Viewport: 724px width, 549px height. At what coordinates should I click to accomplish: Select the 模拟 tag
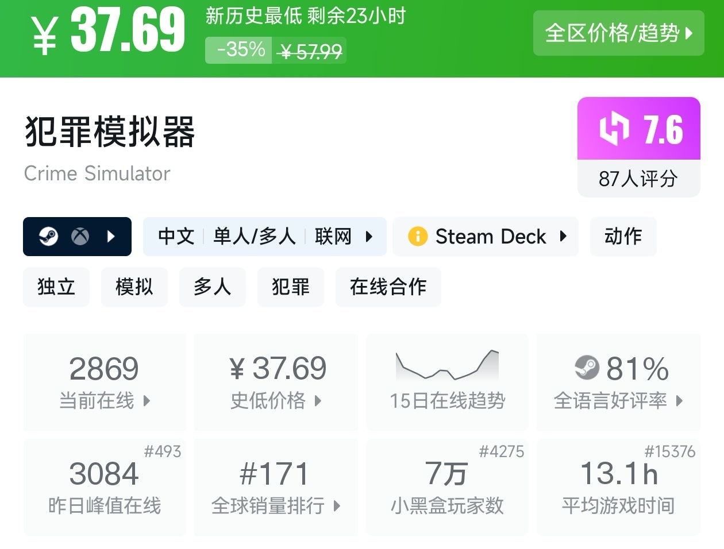[x=134, y=287]
